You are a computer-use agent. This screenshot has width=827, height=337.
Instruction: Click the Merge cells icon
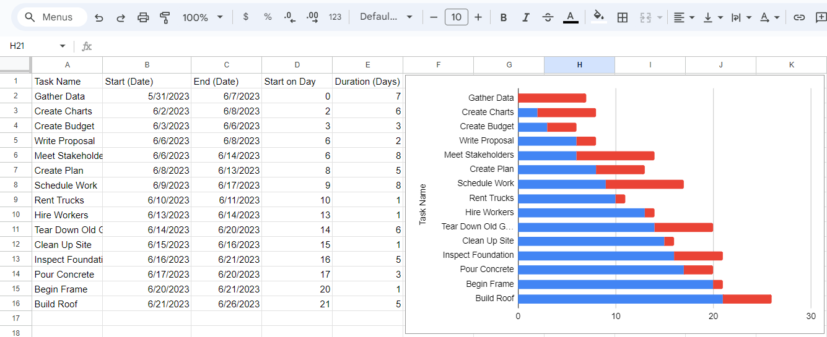(x=645, y=17)
